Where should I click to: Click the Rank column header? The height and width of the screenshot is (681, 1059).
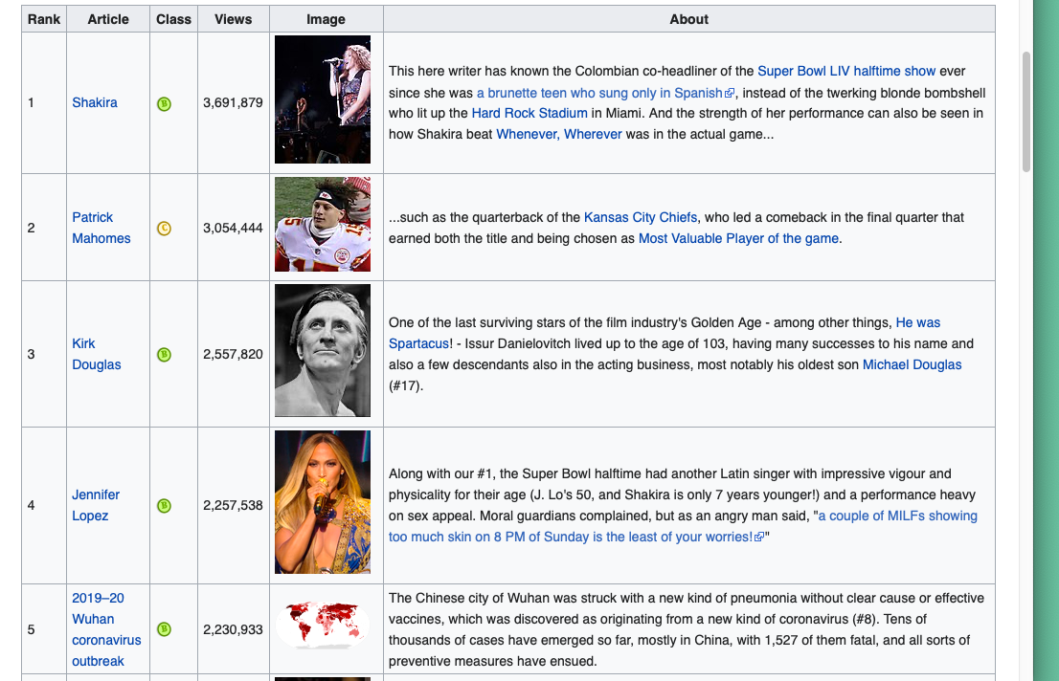[x=44, y=19]
